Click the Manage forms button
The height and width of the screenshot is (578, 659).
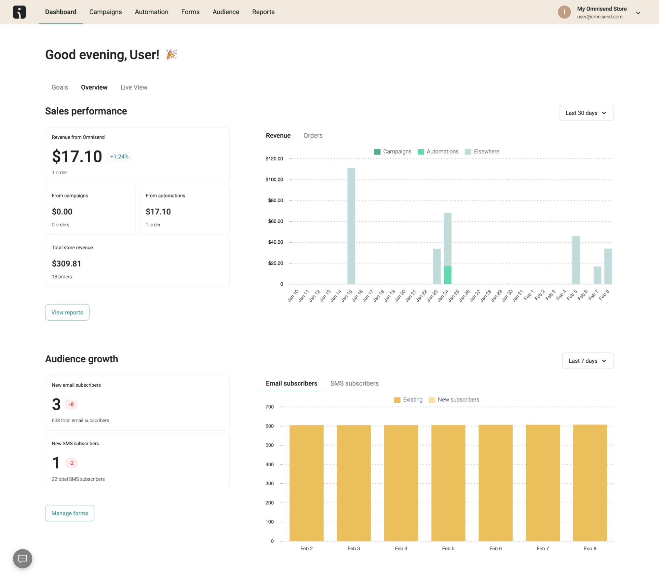click(x=70, y=513)
